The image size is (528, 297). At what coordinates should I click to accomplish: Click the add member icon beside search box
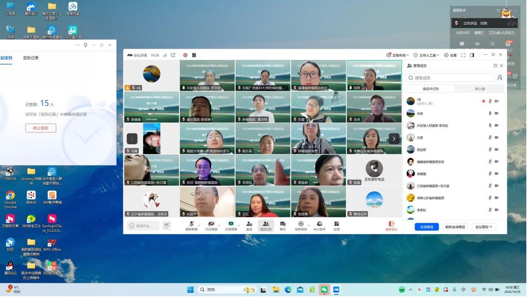[500, 78]
